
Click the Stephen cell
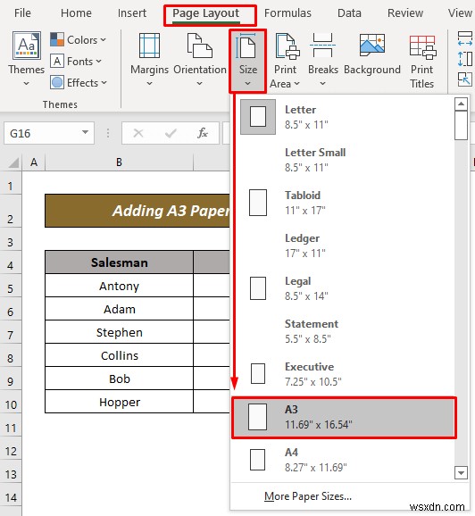tap(119, 332)
